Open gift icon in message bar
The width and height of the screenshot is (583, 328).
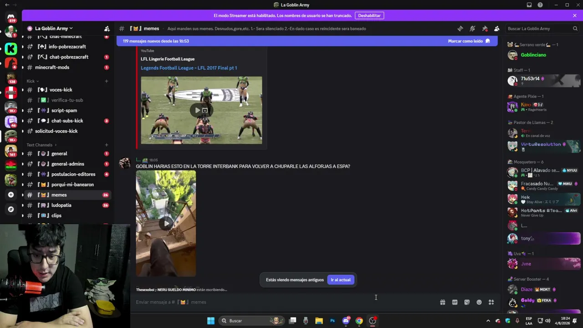(442, 302)
